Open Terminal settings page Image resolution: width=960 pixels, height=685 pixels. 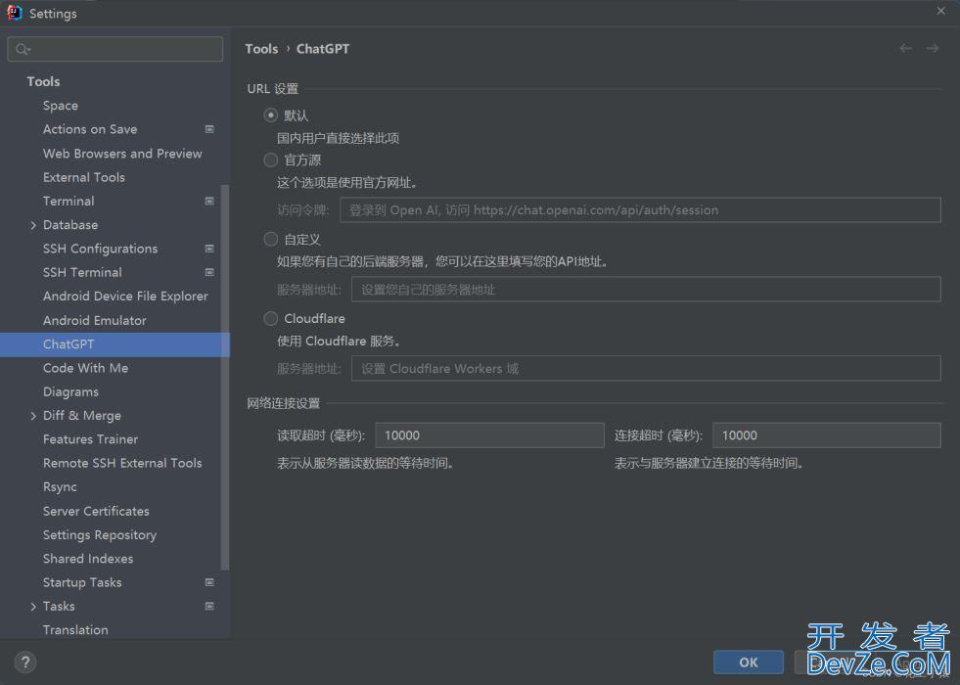(x=69, y=201)
